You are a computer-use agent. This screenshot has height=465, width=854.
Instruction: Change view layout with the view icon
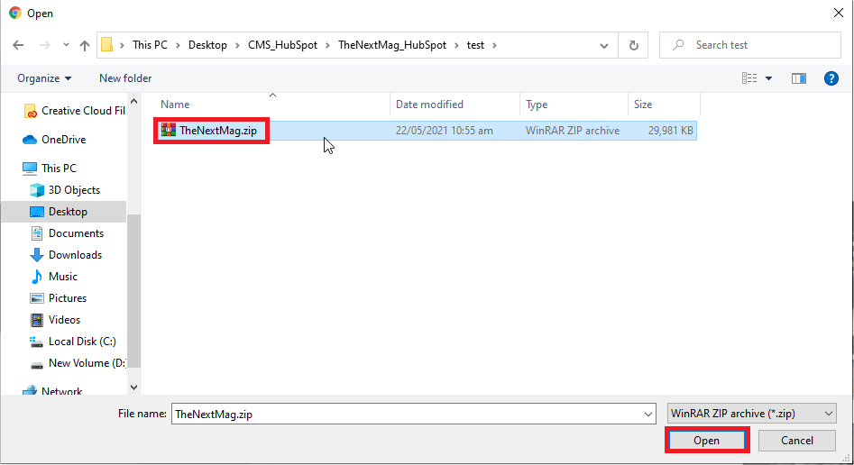pos(749,78)
